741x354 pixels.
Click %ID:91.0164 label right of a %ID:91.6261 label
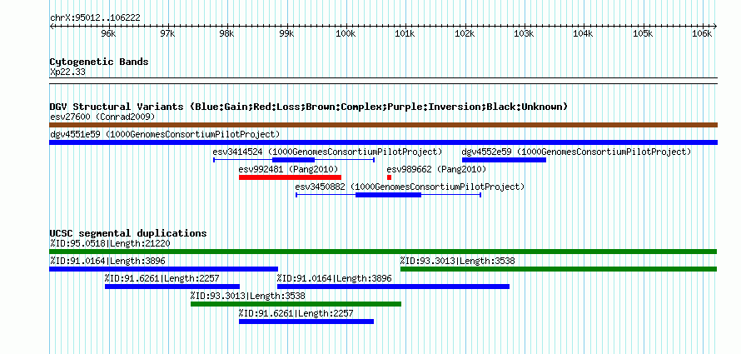tap(334, 278)
